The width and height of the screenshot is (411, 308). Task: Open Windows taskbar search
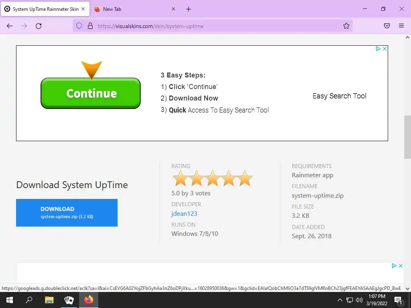29,300
